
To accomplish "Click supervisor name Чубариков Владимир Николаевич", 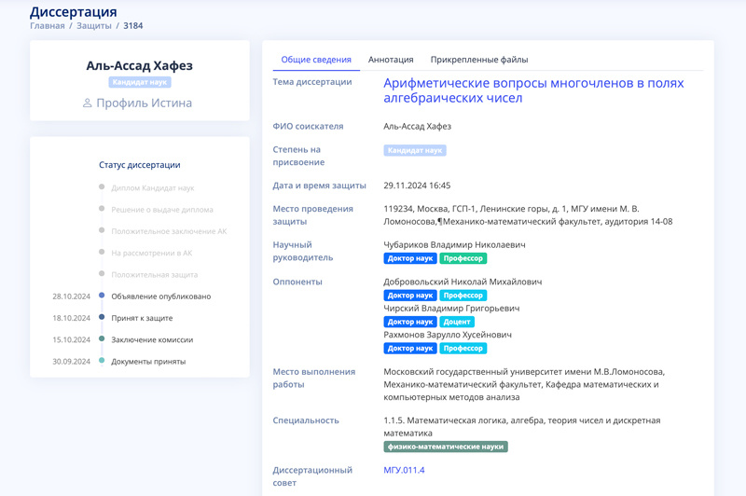I will pos(454,244).
